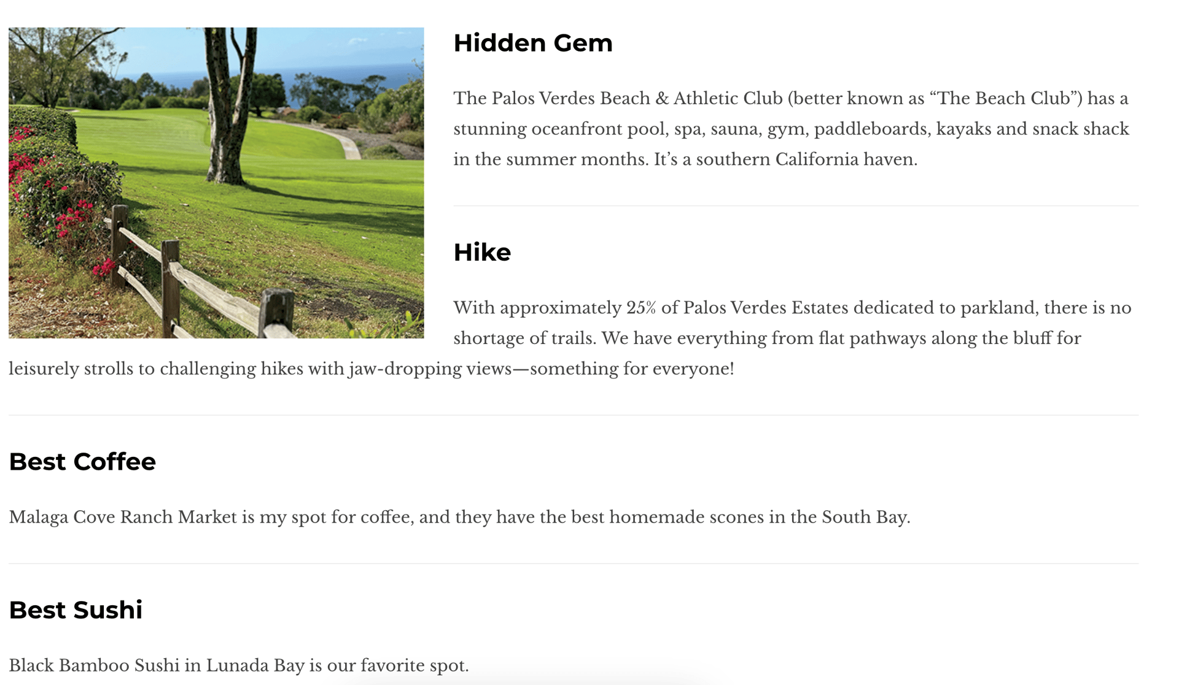Click the Hidden Gem heading
Viewport: 1179px width, 685px height.
click(533, 43)
